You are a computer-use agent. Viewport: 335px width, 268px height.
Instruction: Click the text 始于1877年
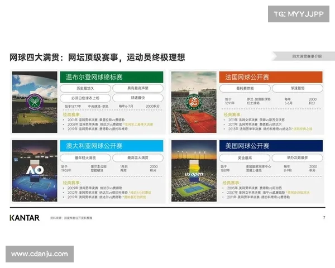[73, 107]
